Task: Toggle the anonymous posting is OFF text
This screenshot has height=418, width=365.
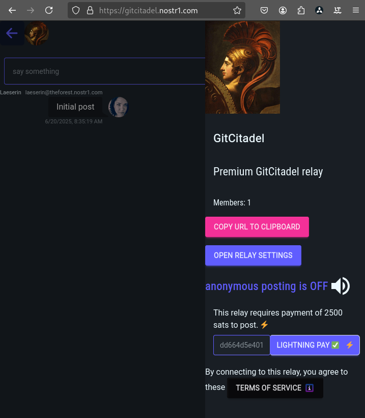Action: click(266, 286)
